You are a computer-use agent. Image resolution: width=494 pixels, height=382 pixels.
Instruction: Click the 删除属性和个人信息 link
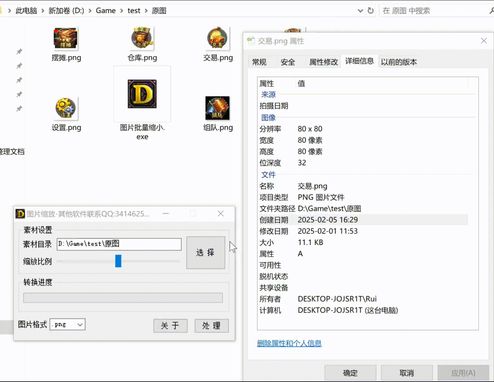coord(289,343)
